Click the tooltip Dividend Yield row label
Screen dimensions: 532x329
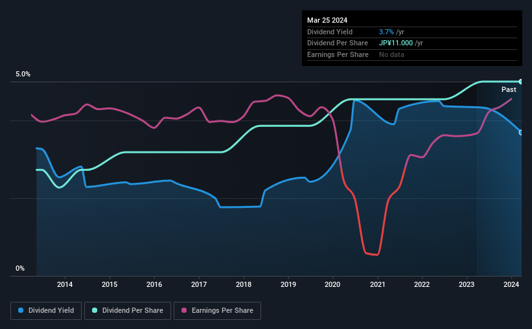[x=330, y=32]
